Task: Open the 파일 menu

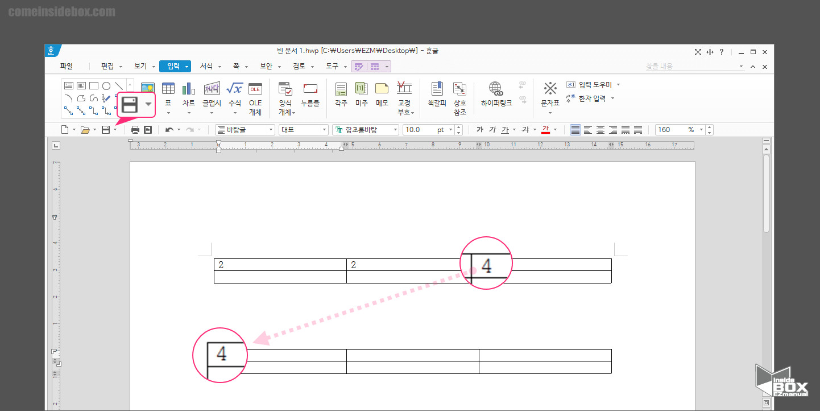Action: (x=67, y=66)
